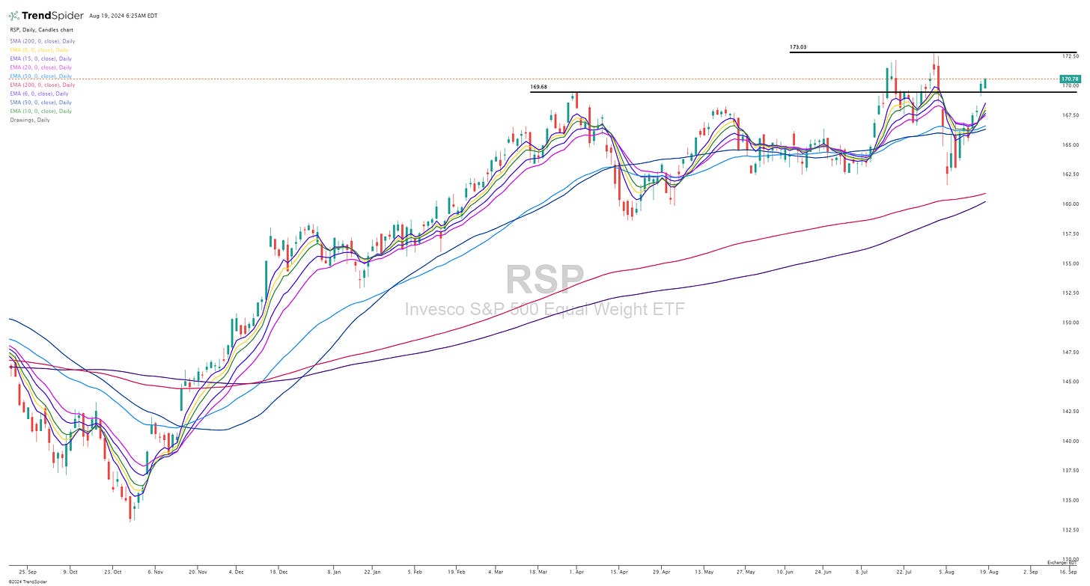Image resolution: width=1090 pixels, height=586 pixels.
Task: Select the EMA (20, 0, close) legend entry
Action: pos(40,67)
